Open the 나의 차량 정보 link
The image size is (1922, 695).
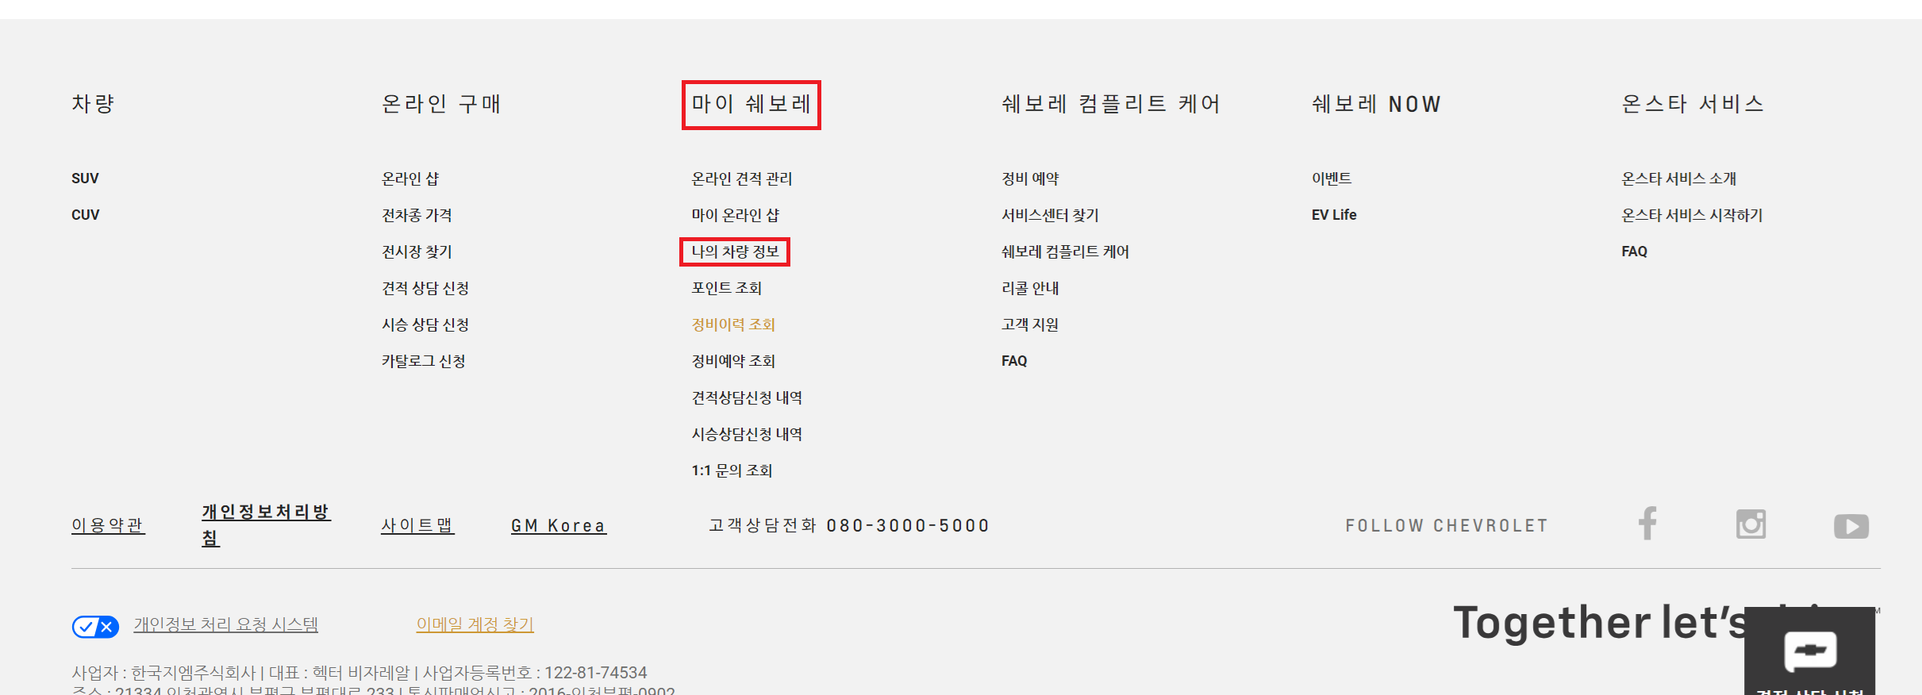coord(736,252)
